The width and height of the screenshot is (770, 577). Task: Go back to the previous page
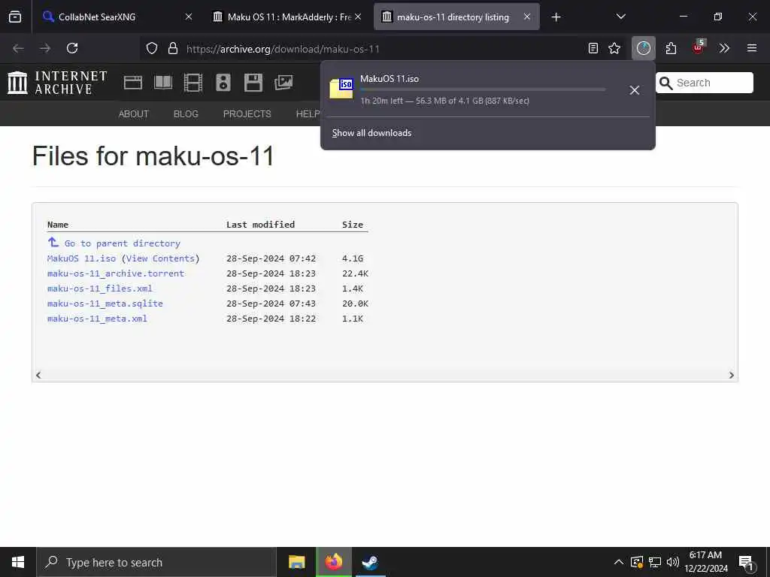[x=18, y=48]
